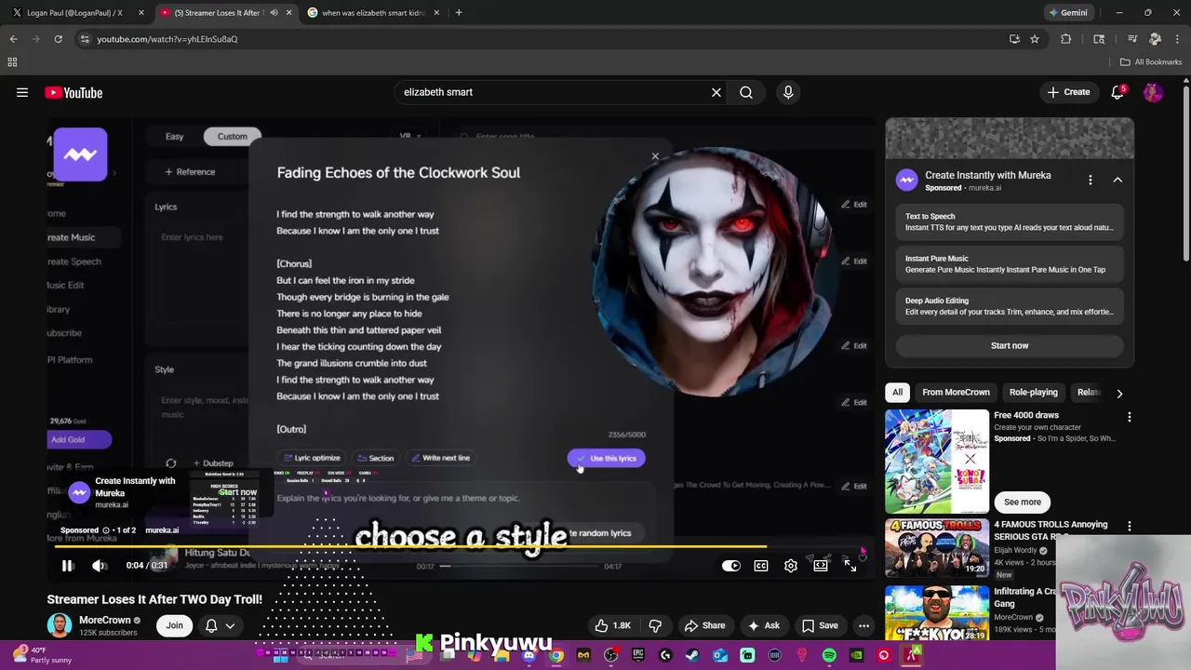Screen dimensions: 1191x670
Task: Open Chrome media controls icon
Action: [1132, 39]
